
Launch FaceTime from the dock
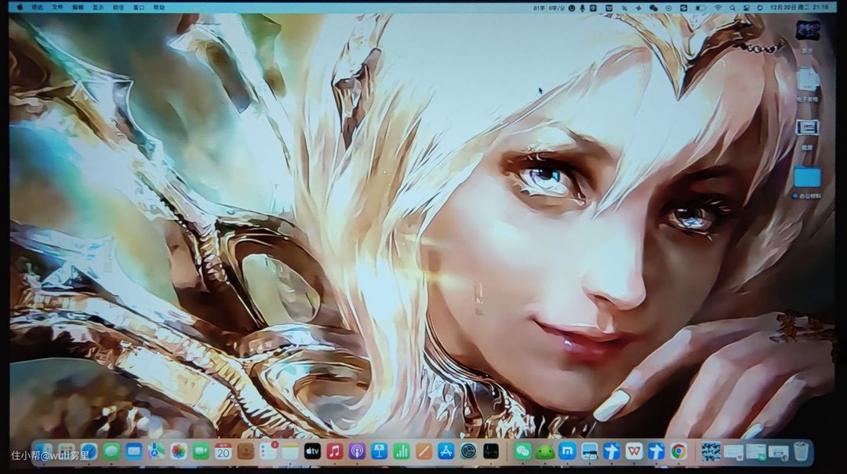(x=201, y=451)
